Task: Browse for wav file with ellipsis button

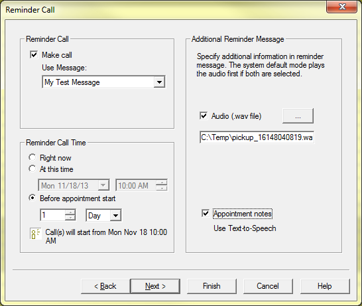Action: coord(298,115)
